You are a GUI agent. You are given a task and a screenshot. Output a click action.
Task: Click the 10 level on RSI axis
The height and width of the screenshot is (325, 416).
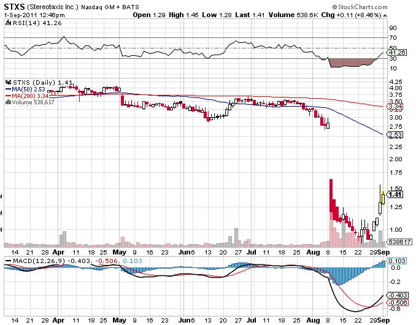[x=393, y=69]
